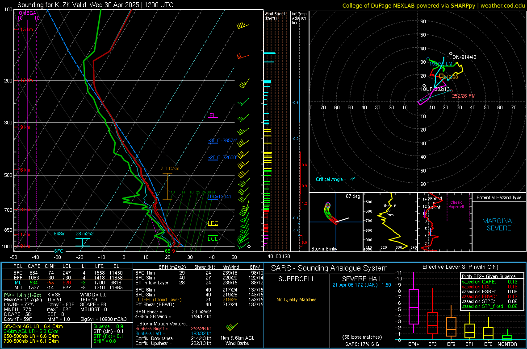The width and height of the screenshot is (527, 349).
Task: Click the orange square mean wind marker on hodograph
Action: (441, 76)
